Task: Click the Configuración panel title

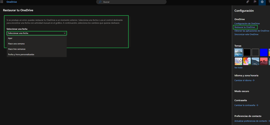Action: coord(244,11)
